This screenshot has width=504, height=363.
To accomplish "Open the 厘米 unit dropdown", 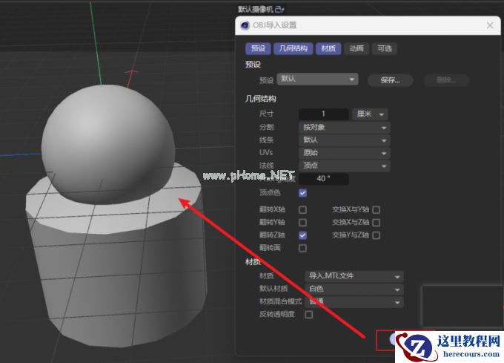I will click(370, 114).
